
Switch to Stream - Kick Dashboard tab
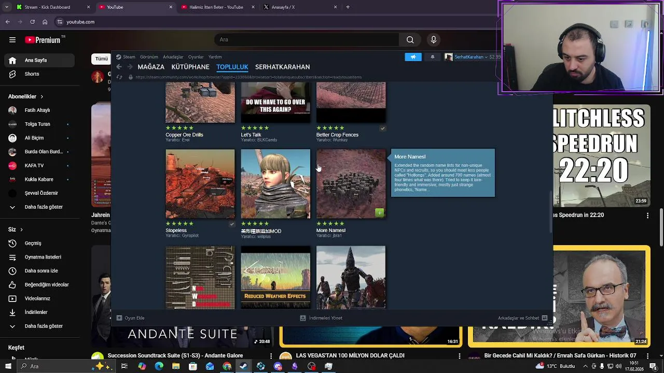pyautogui.click(x=53, y=7)
